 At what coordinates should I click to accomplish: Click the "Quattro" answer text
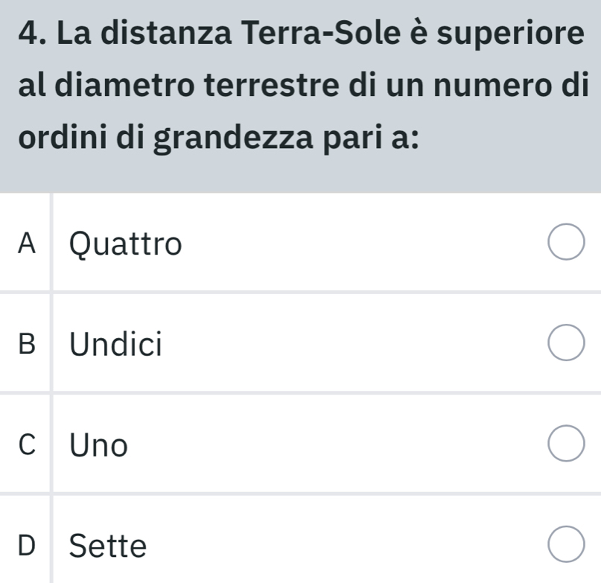125,243
